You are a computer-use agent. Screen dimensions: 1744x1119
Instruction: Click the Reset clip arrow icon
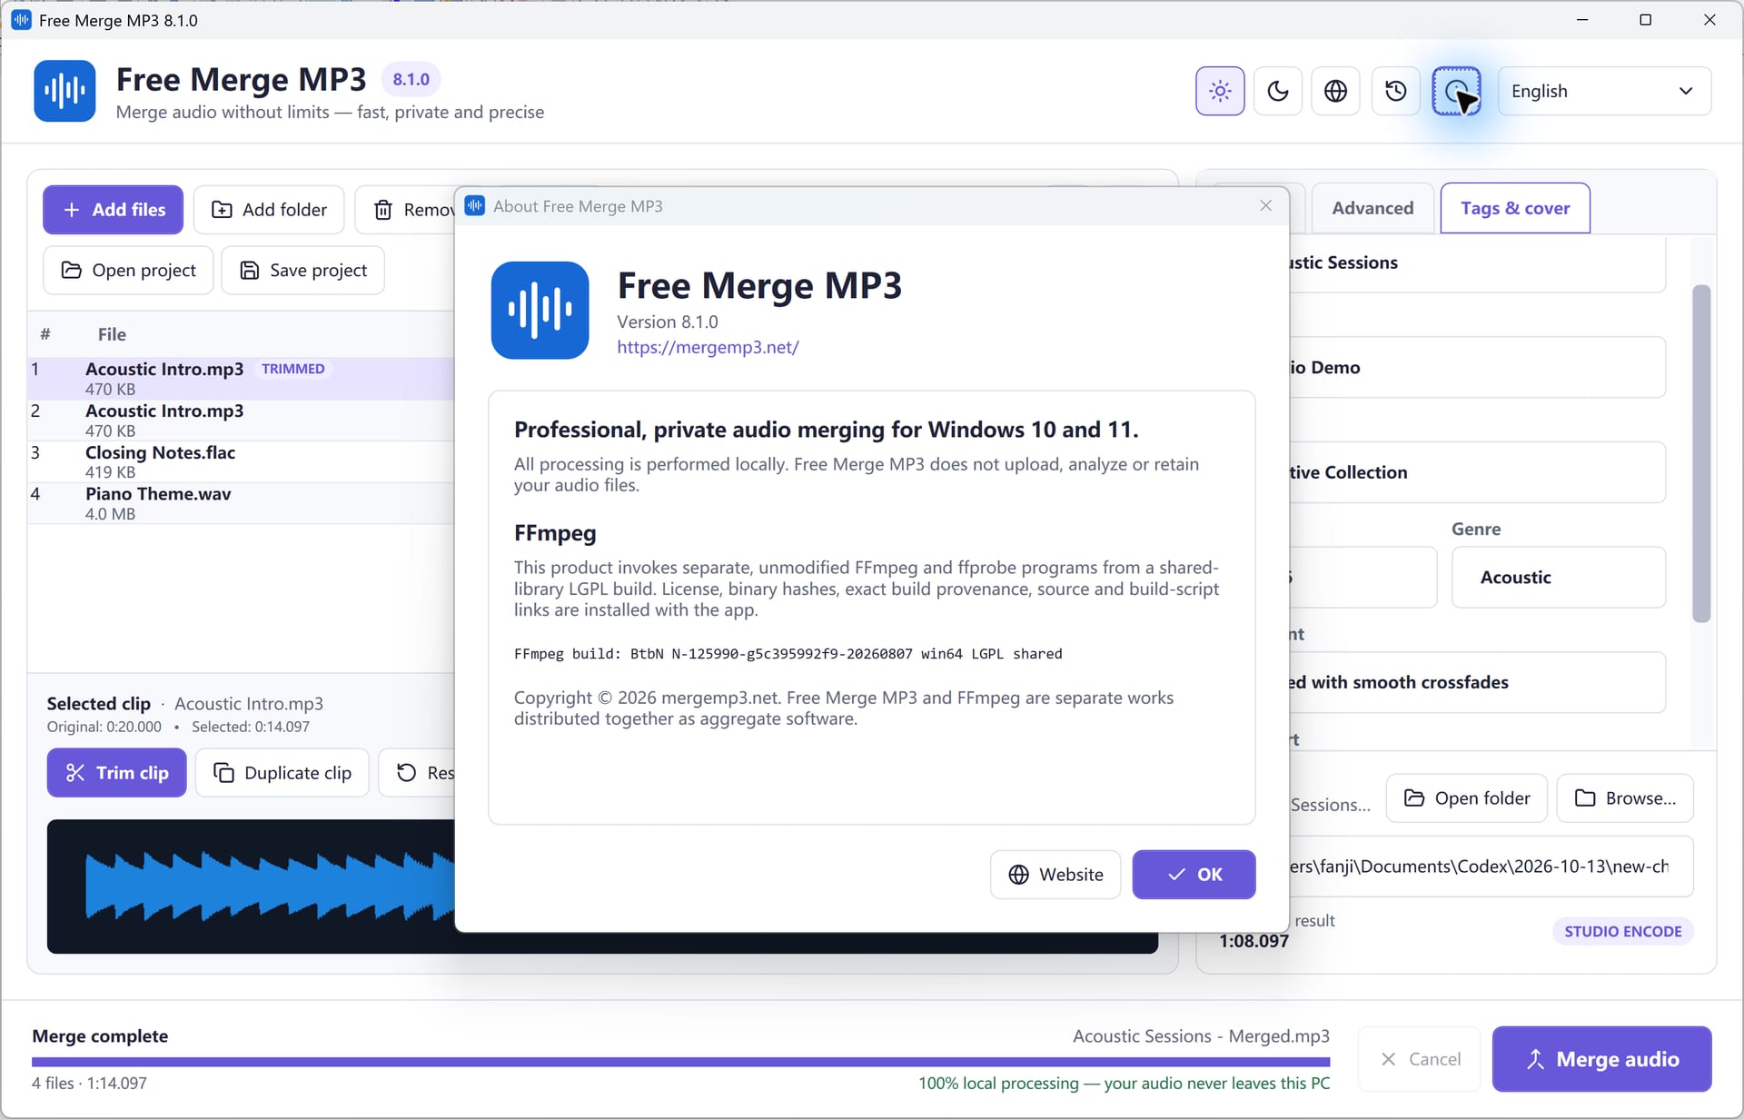tap(406, 773)
